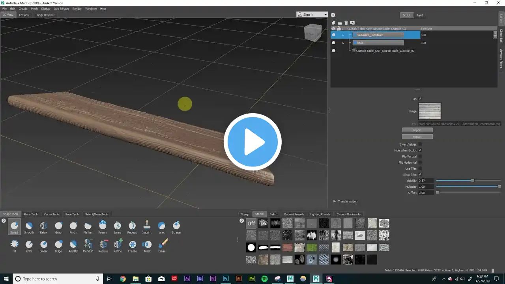
Task: Enable the Use Tiles checkbox
Action: coord(420,168)
